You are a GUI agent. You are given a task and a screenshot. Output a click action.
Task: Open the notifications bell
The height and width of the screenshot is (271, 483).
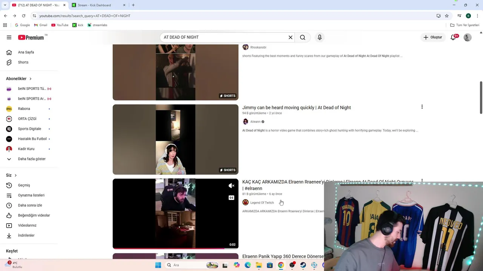[x=454, y=37]
